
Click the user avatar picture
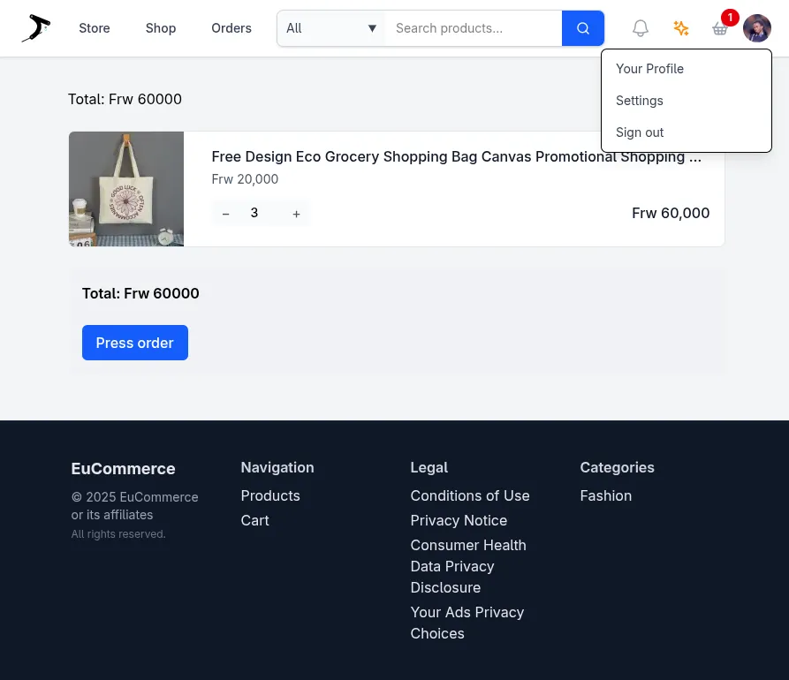pos(757,28)
